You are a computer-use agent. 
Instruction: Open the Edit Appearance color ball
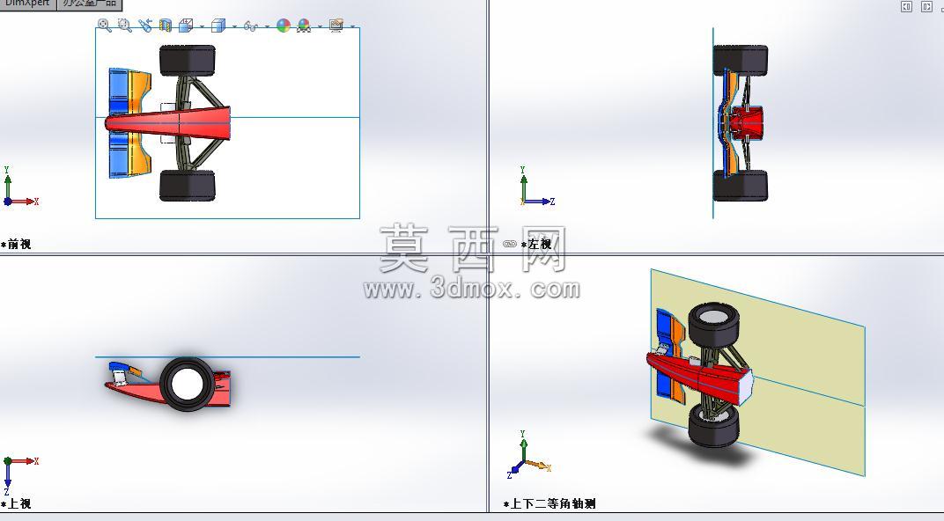point(283,26)
